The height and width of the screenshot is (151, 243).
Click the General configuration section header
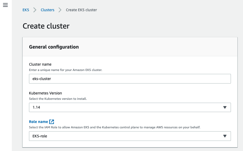point(54,47)
